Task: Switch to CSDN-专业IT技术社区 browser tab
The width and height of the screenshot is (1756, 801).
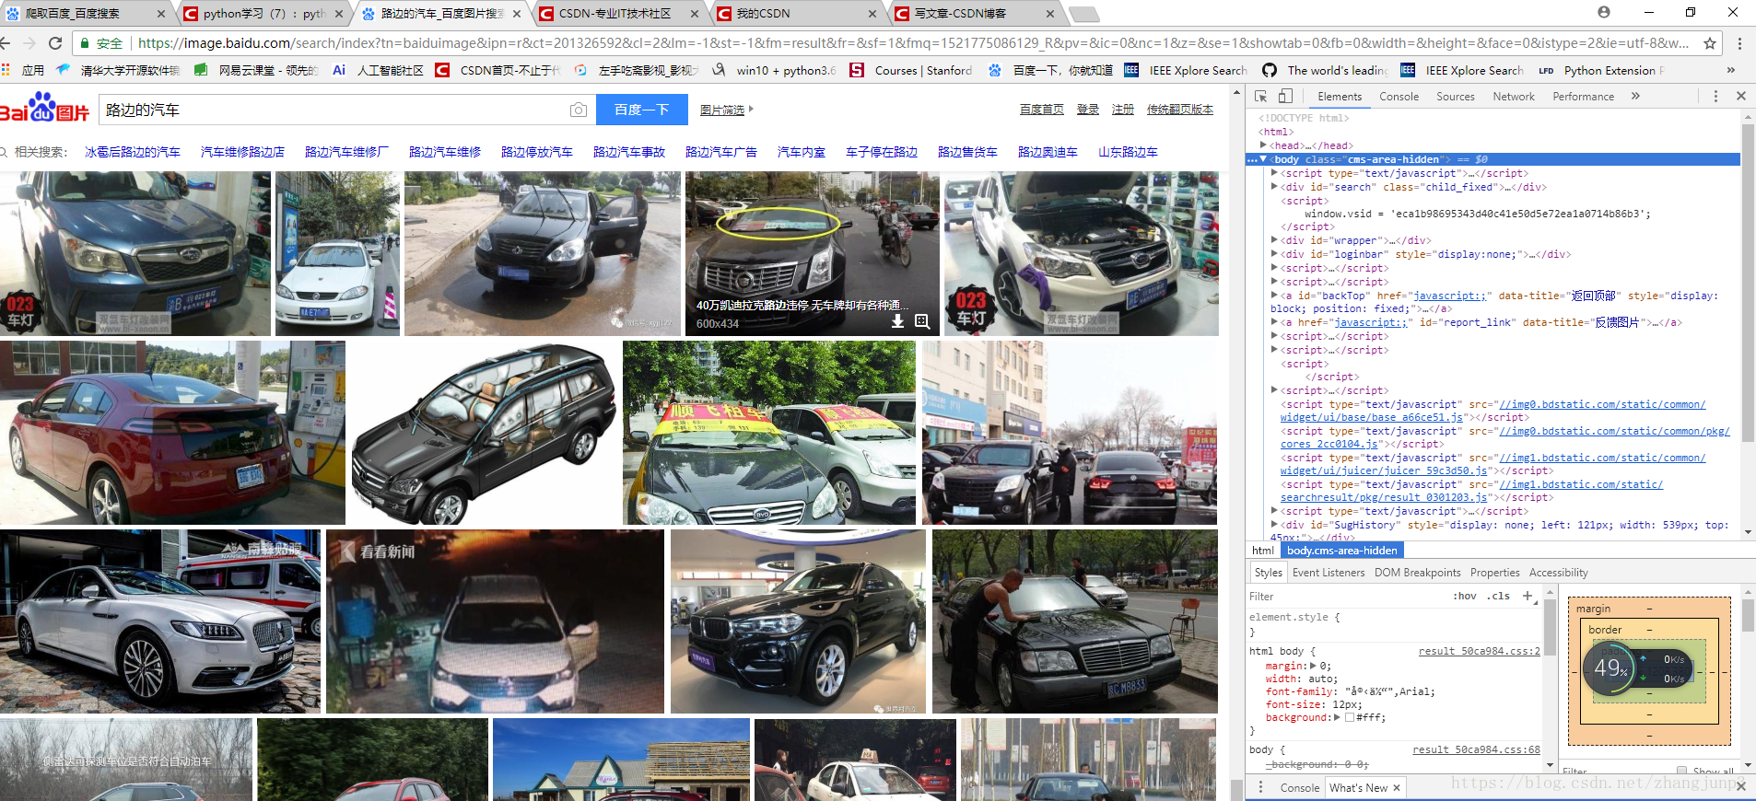Action: click(x=615, y=14)
